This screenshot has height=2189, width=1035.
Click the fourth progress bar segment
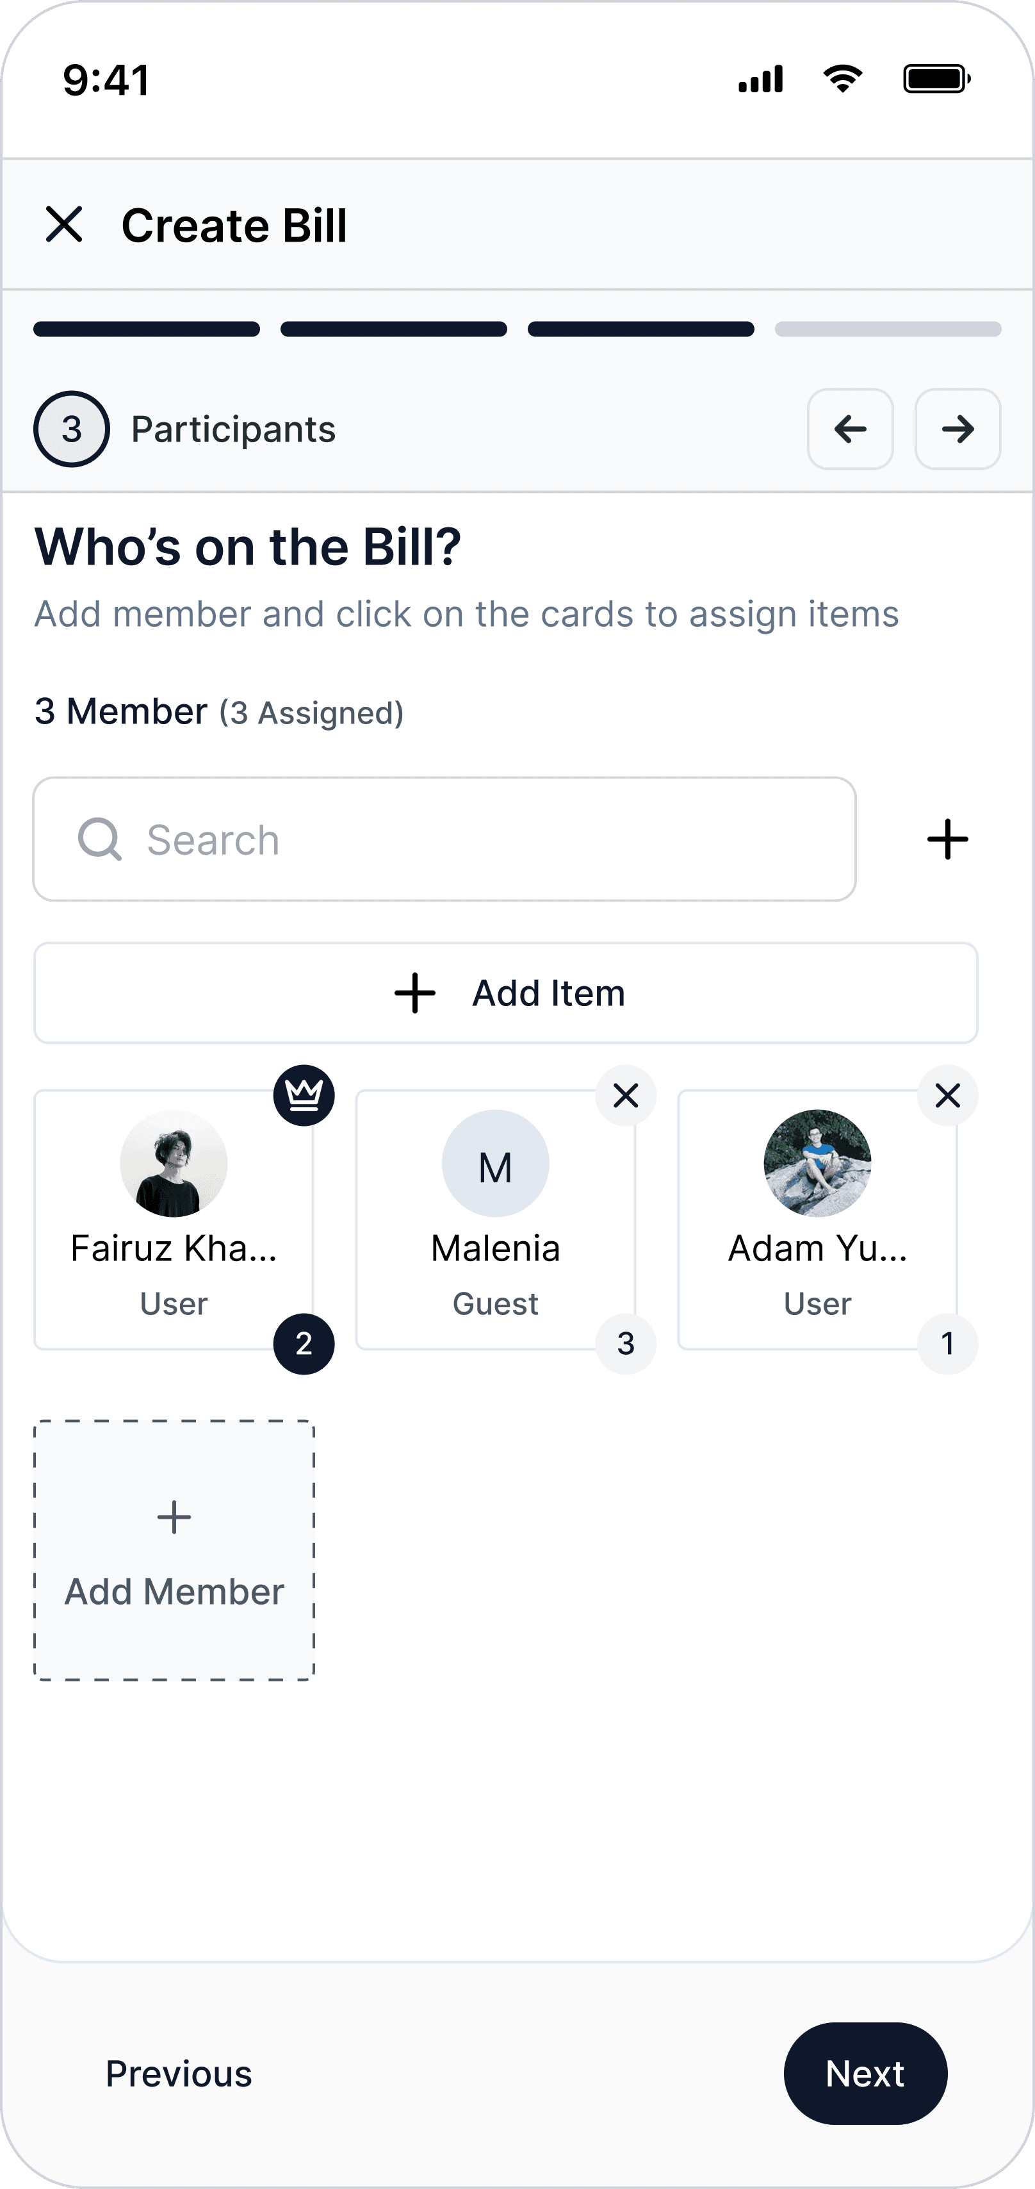point(887,329)
